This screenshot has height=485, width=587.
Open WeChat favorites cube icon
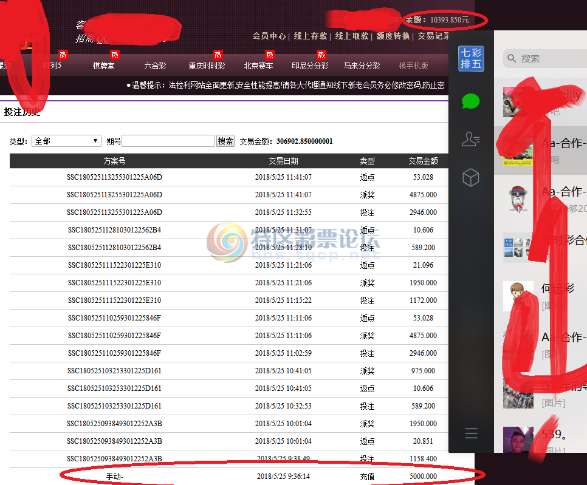(x=470, y=177)
